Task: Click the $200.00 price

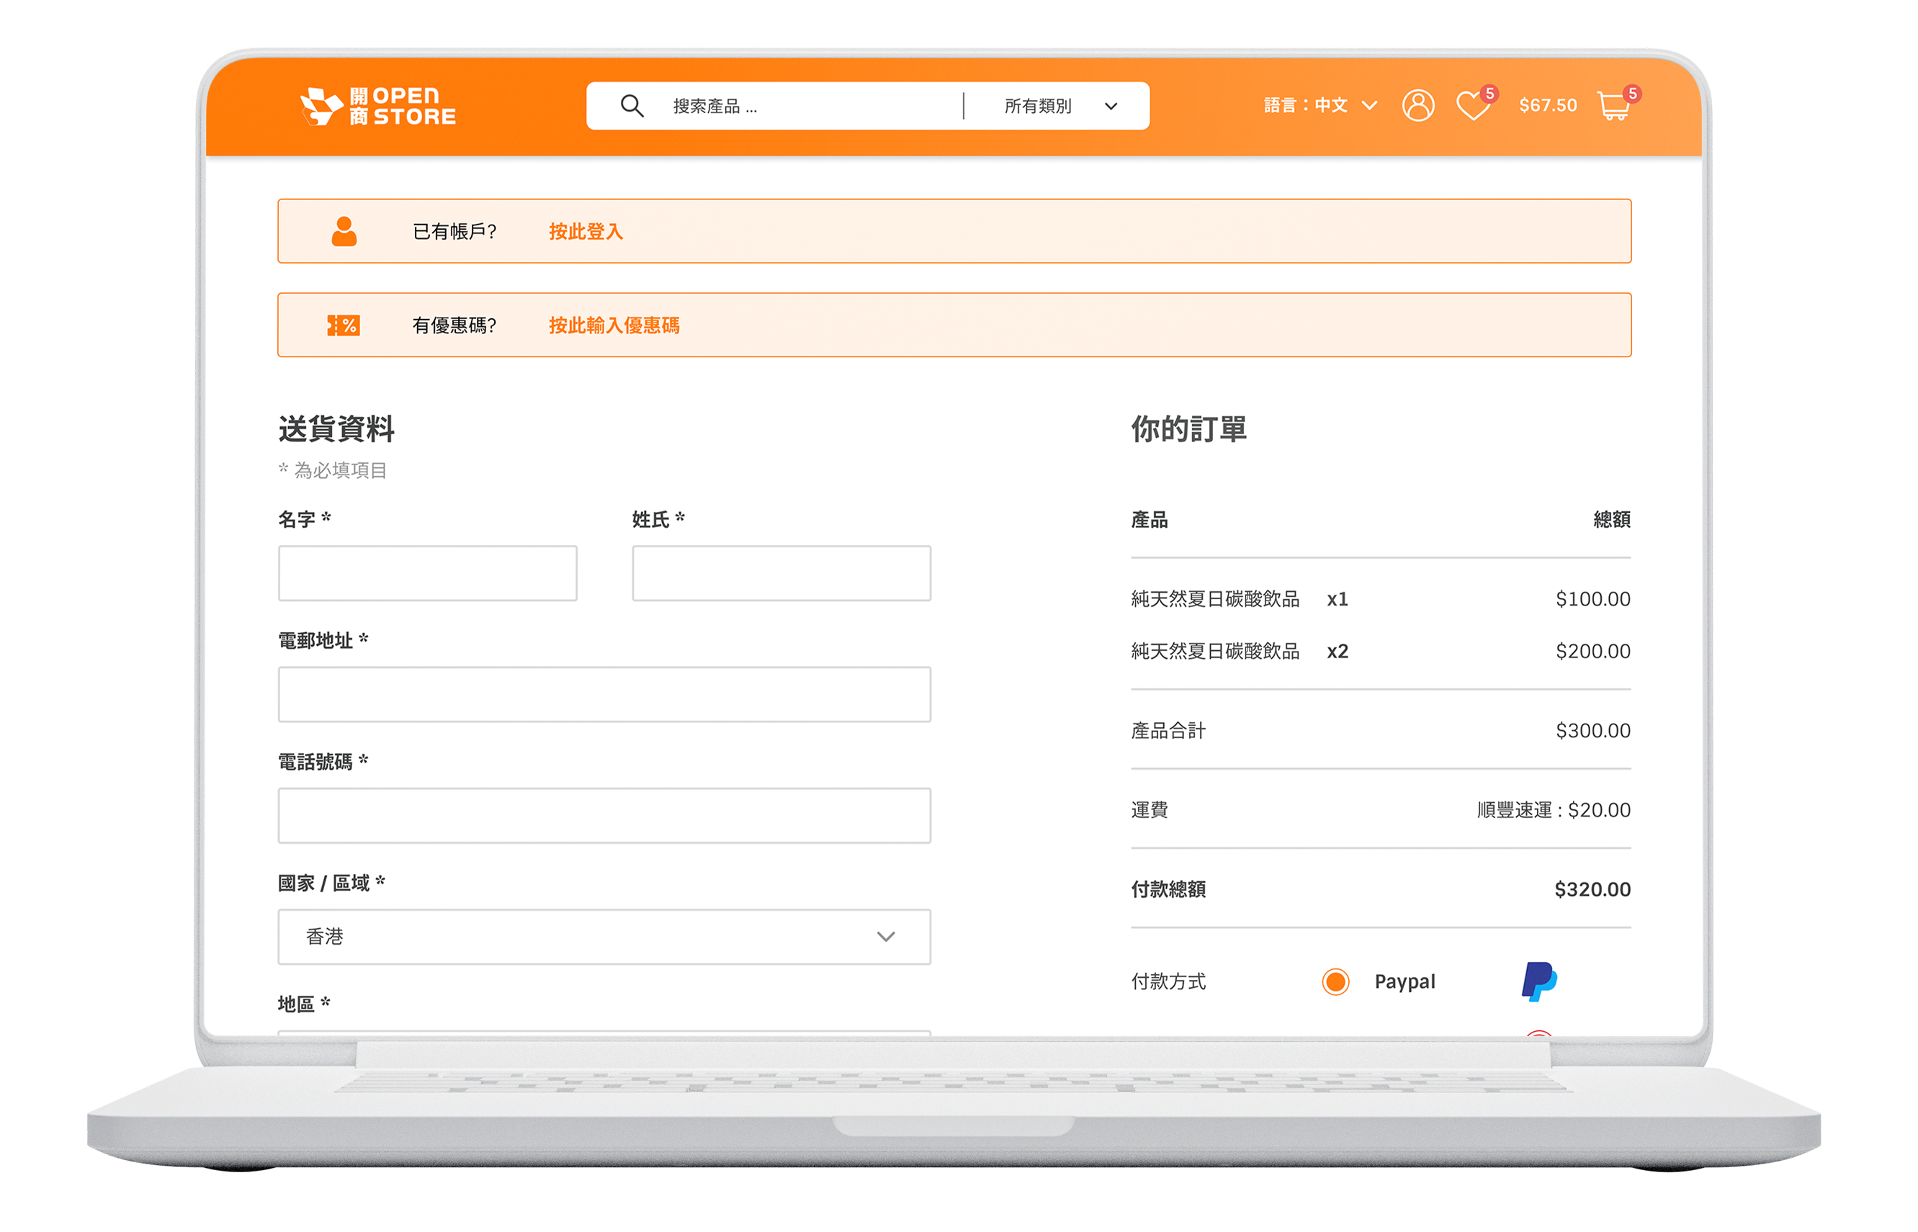Action: pyautogui.click(x=1592, y=651)
